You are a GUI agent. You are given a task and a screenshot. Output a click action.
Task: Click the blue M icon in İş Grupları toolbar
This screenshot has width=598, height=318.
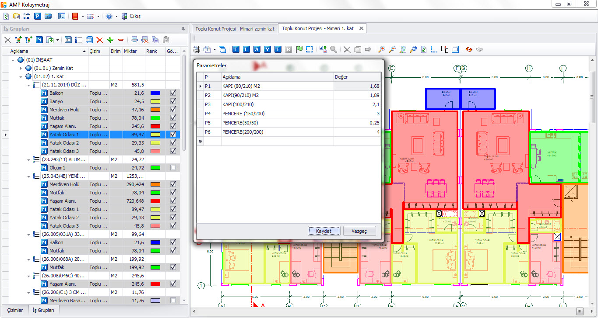[x=39, y=40]
